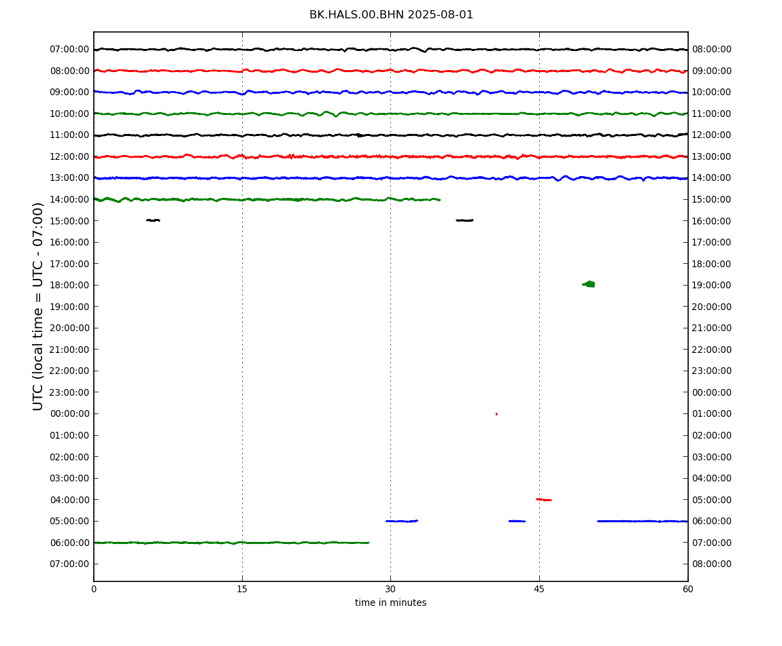Click left axis label 00:00:00
The height and width of the screenshot is (646, 782).
click(69, 413)
